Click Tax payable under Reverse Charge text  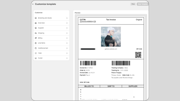pos(122,78)
